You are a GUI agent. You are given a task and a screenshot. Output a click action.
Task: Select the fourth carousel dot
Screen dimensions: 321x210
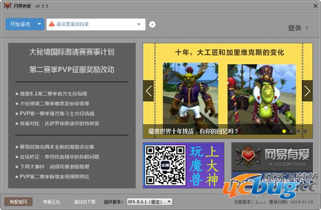tap(305, 131)
